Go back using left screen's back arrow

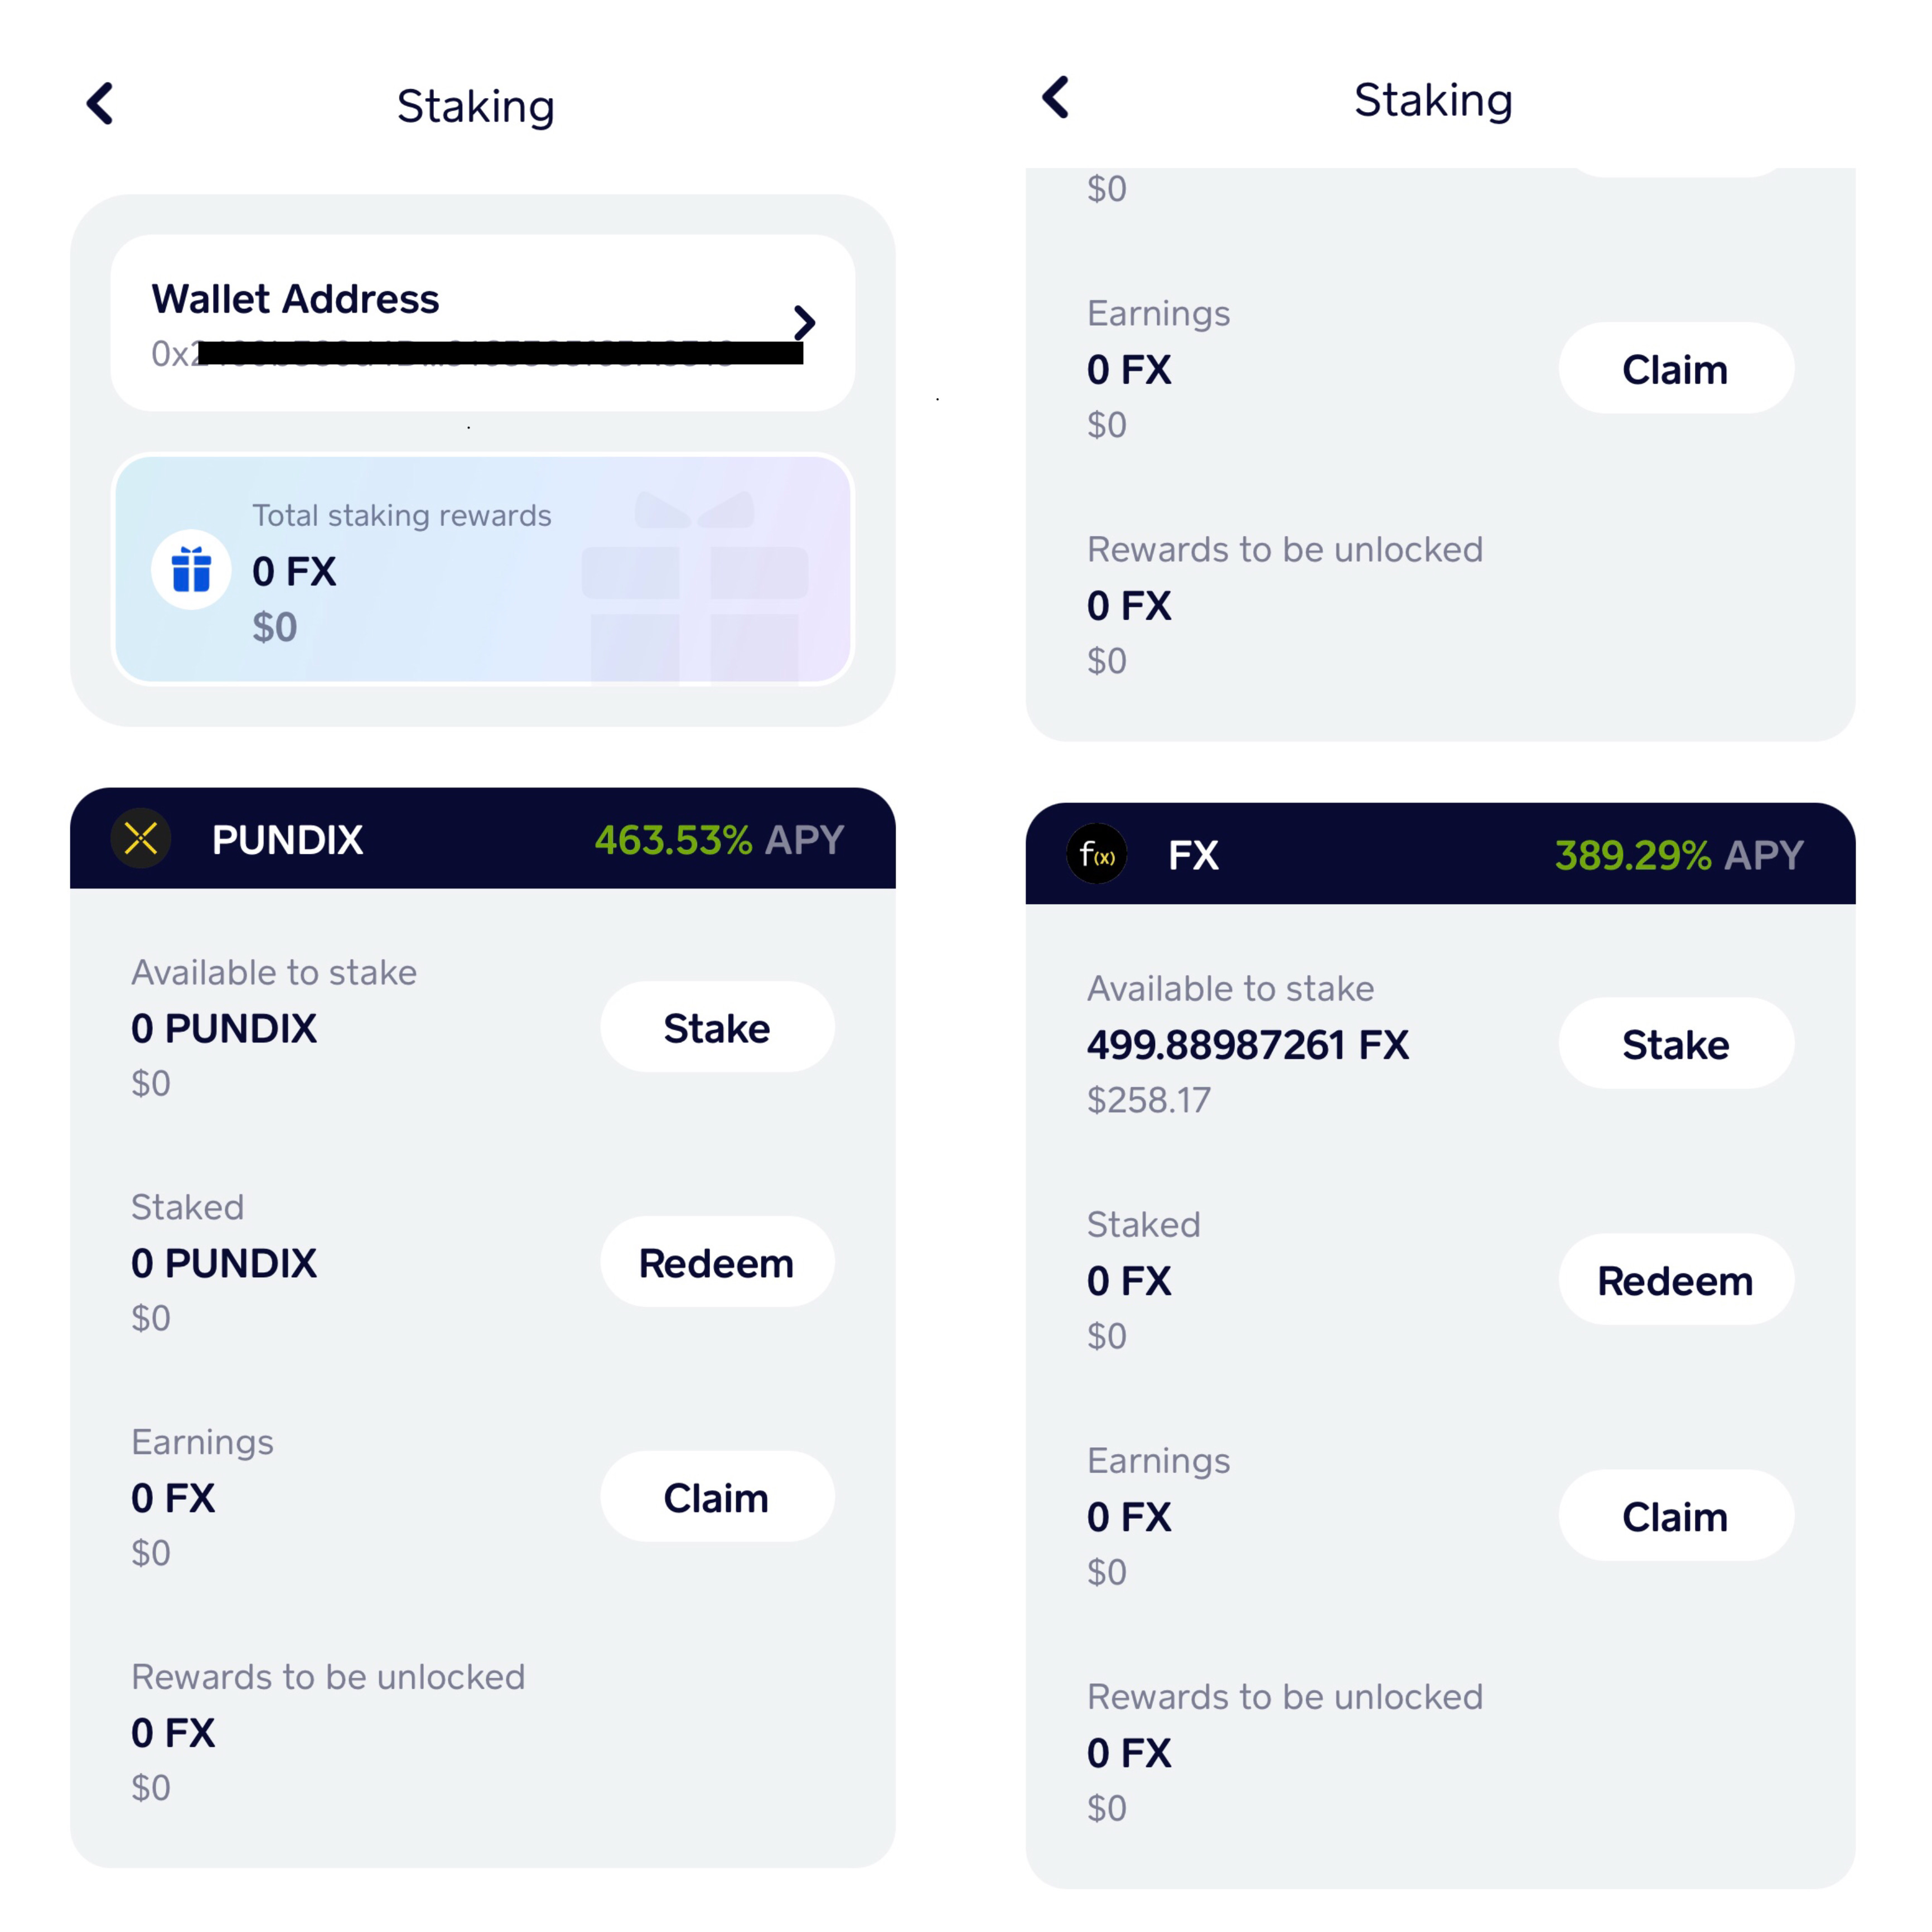tap(100, 103)
